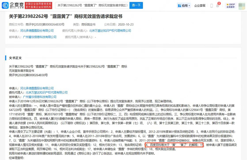
Task: Open the notification bell with badge 3
Action: click(x=218, y=6)
